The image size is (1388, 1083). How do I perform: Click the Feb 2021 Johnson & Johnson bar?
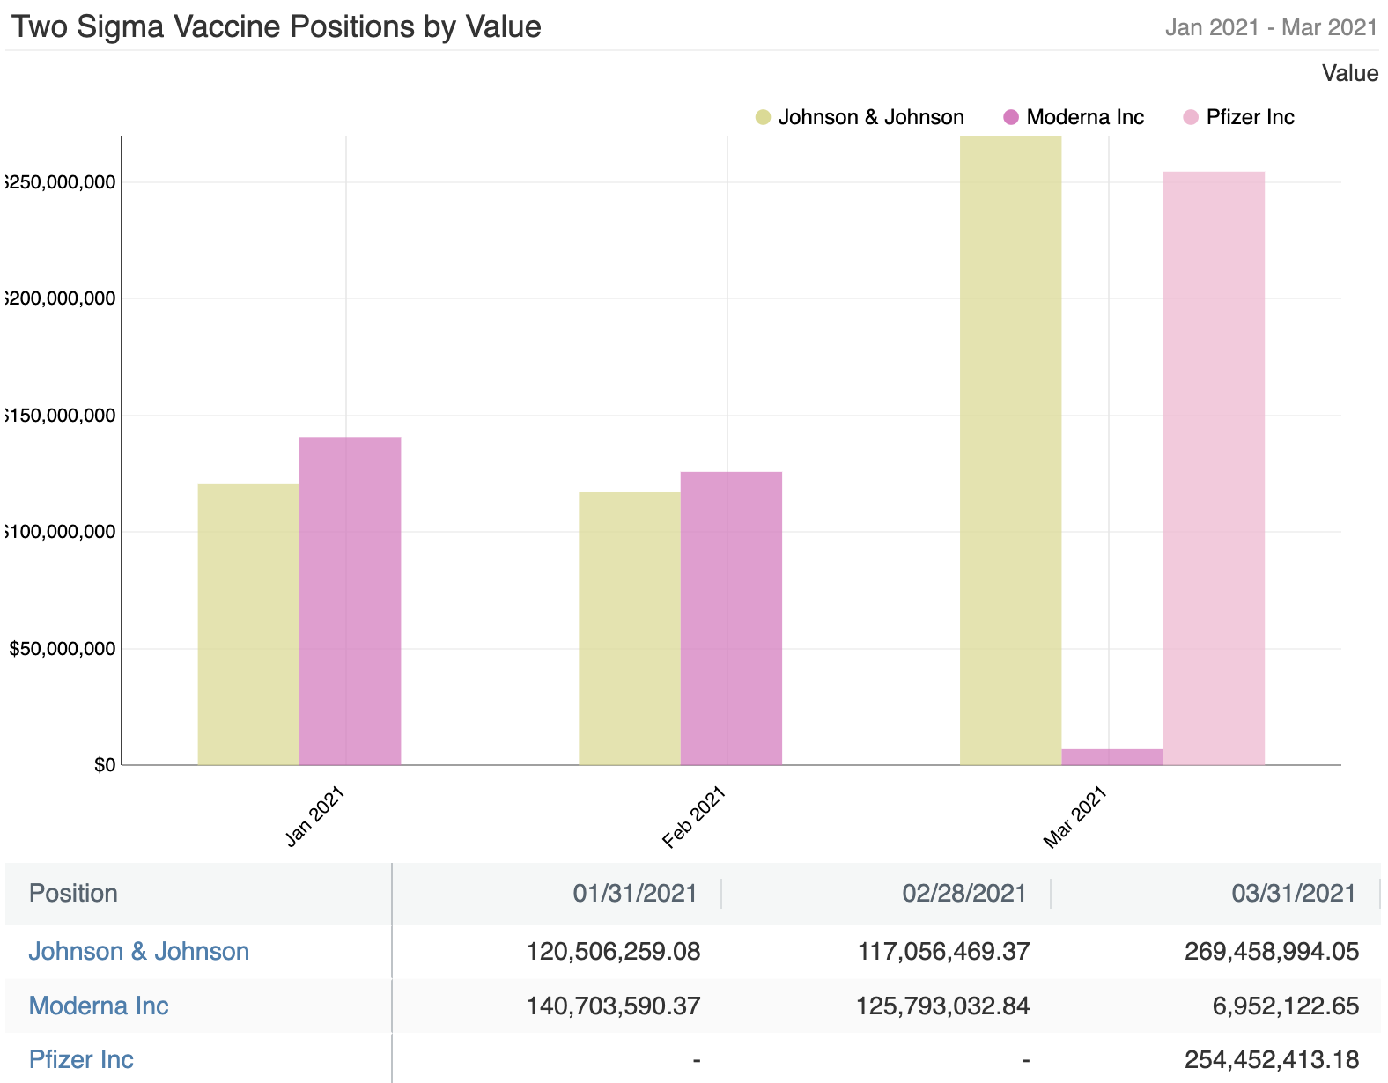click(630, 629)
